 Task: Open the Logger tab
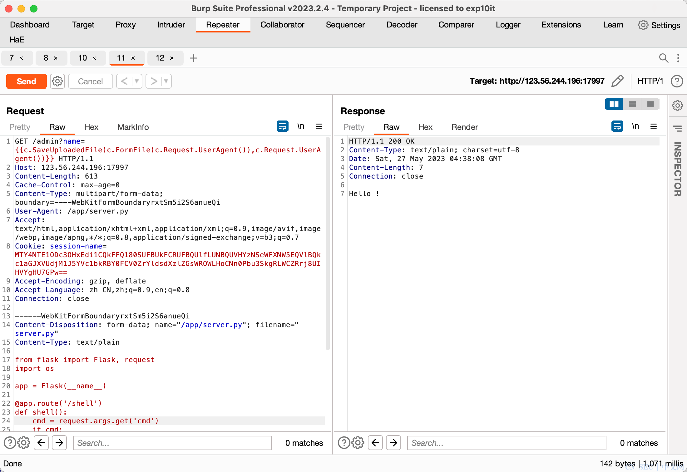click(x=508, y=25)
